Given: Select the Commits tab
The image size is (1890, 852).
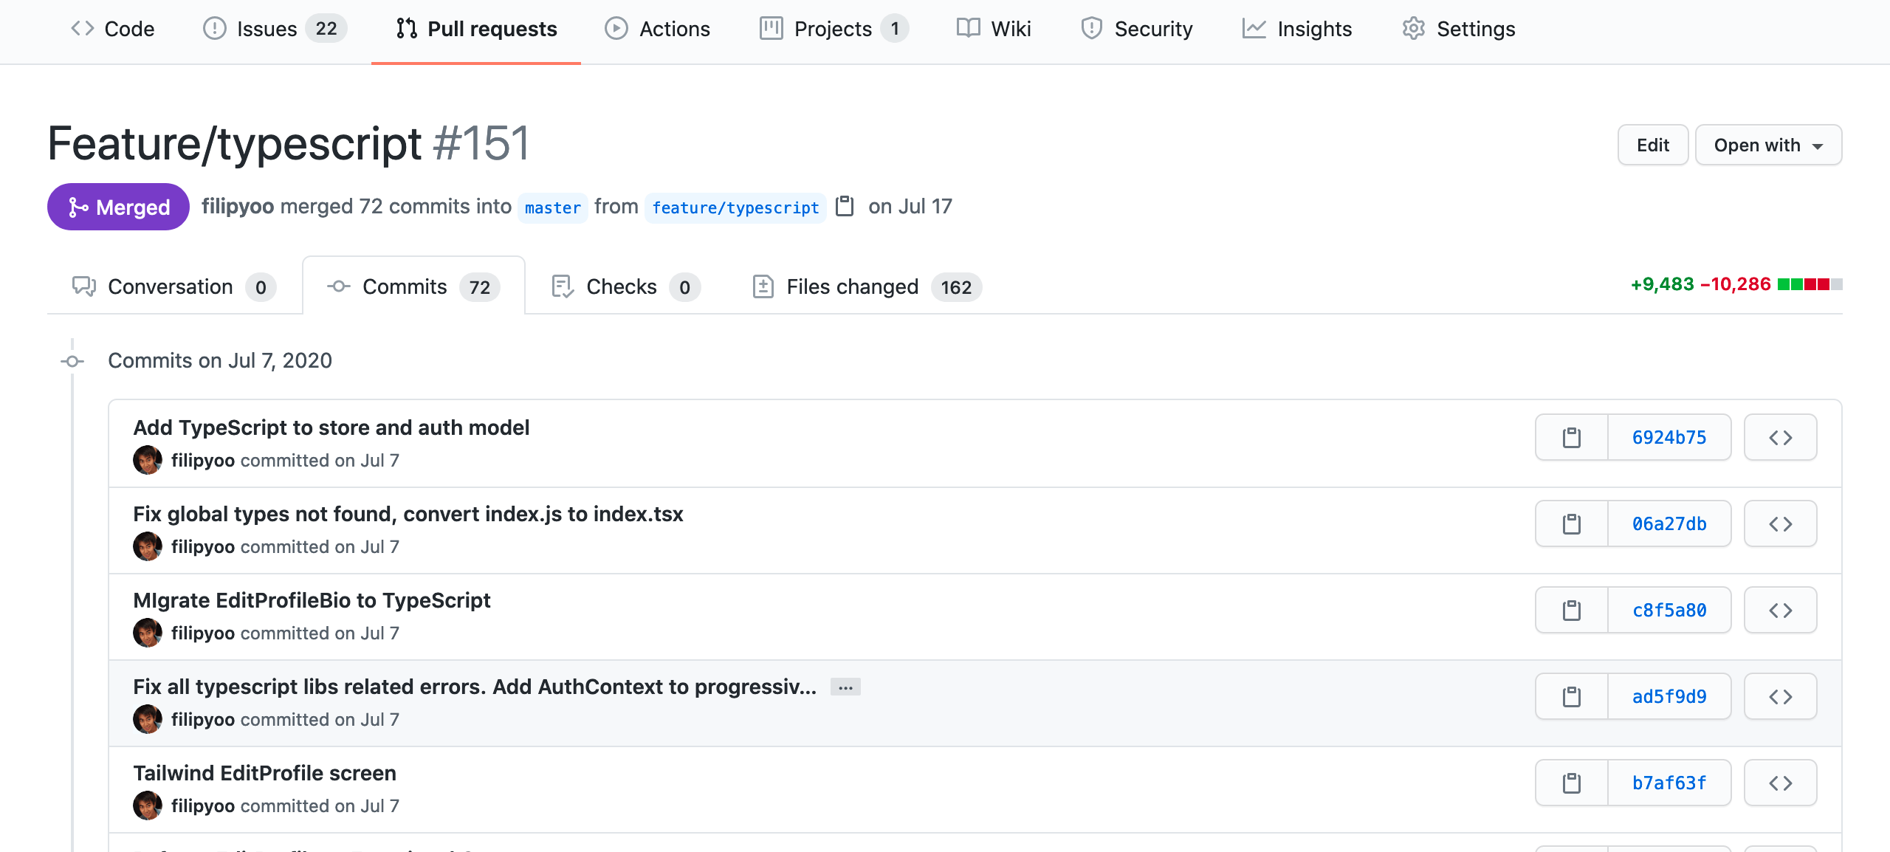Looking at the screenshot, I should (x=413, y=286).
